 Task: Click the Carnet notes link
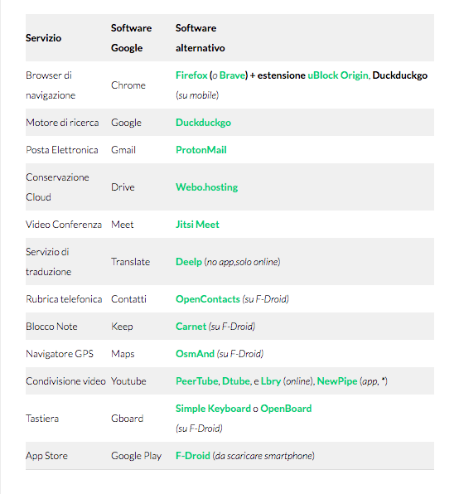tap(191, 326)
